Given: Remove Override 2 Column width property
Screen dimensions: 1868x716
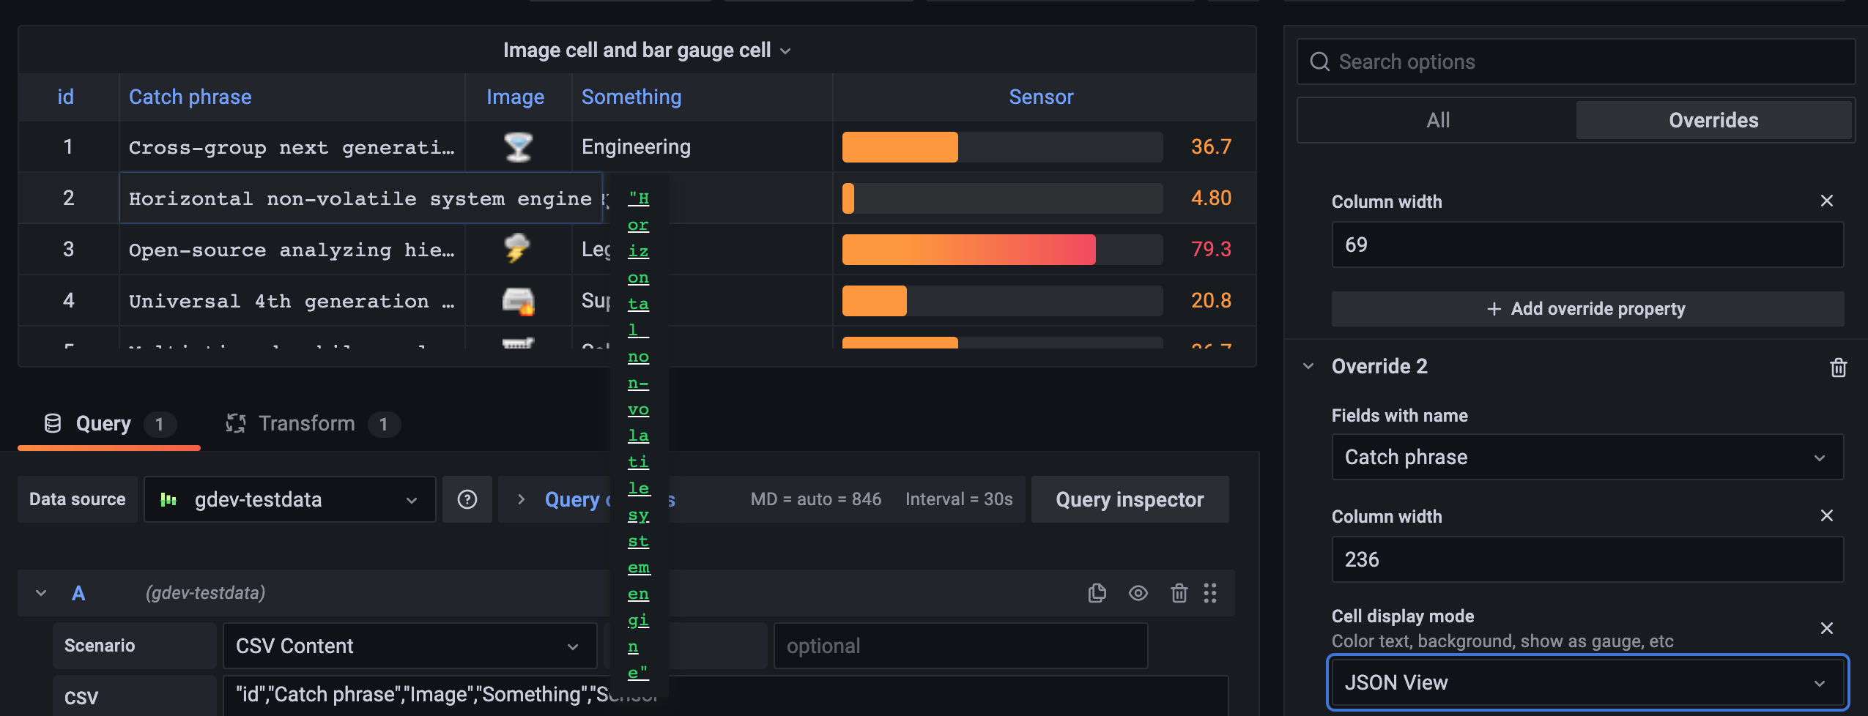Looking at the screenshot, I should tap(1826, 515).
